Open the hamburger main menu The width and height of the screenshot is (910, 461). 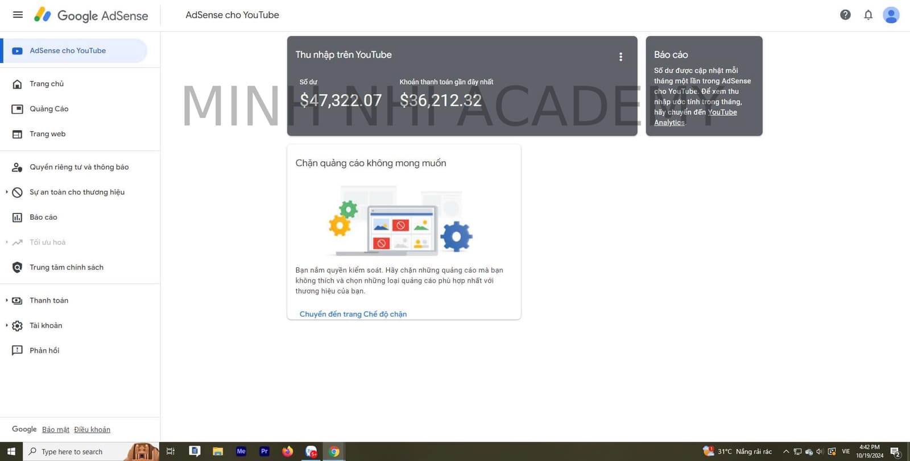18,15
